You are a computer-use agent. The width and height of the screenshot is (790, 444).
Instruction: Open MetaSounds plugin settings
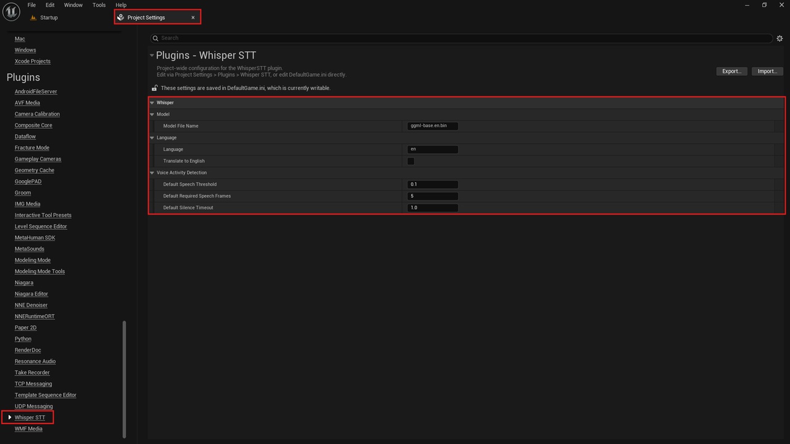pyautogui.click(x=30, y=249)
